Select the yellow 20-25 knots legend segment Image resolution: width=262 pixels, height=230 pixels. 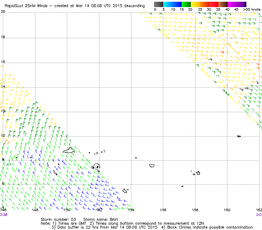195,4
